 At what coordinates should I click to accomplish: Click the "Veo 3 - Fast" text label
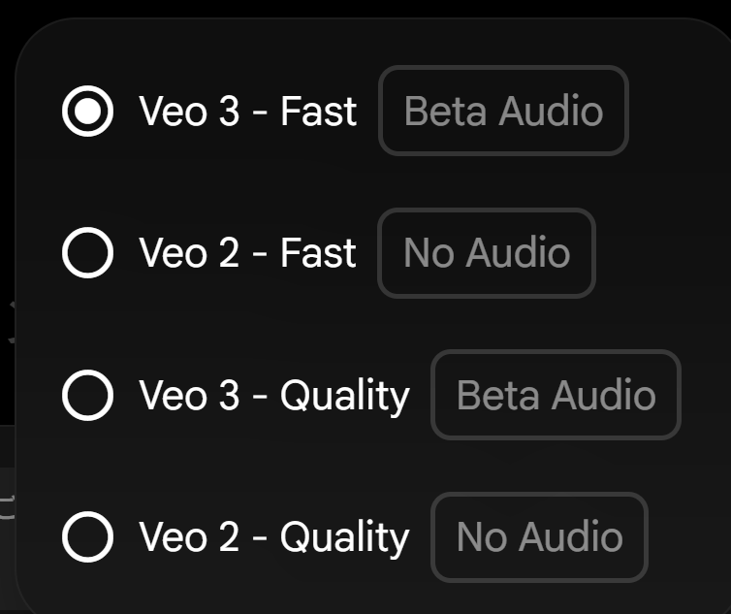pos(247,112)
